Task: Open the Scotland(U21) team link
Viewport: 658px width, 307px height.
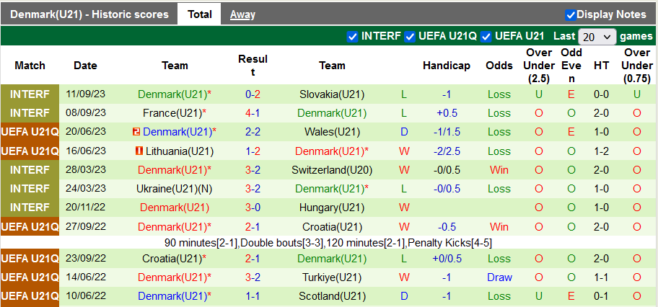Action: coord(332,296)
